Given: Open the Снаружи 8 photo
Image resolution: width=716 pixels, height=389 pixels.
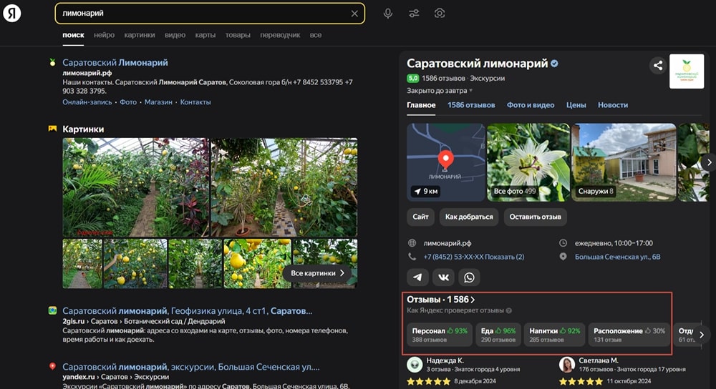Looking at the screenshot, I should 624,162.
